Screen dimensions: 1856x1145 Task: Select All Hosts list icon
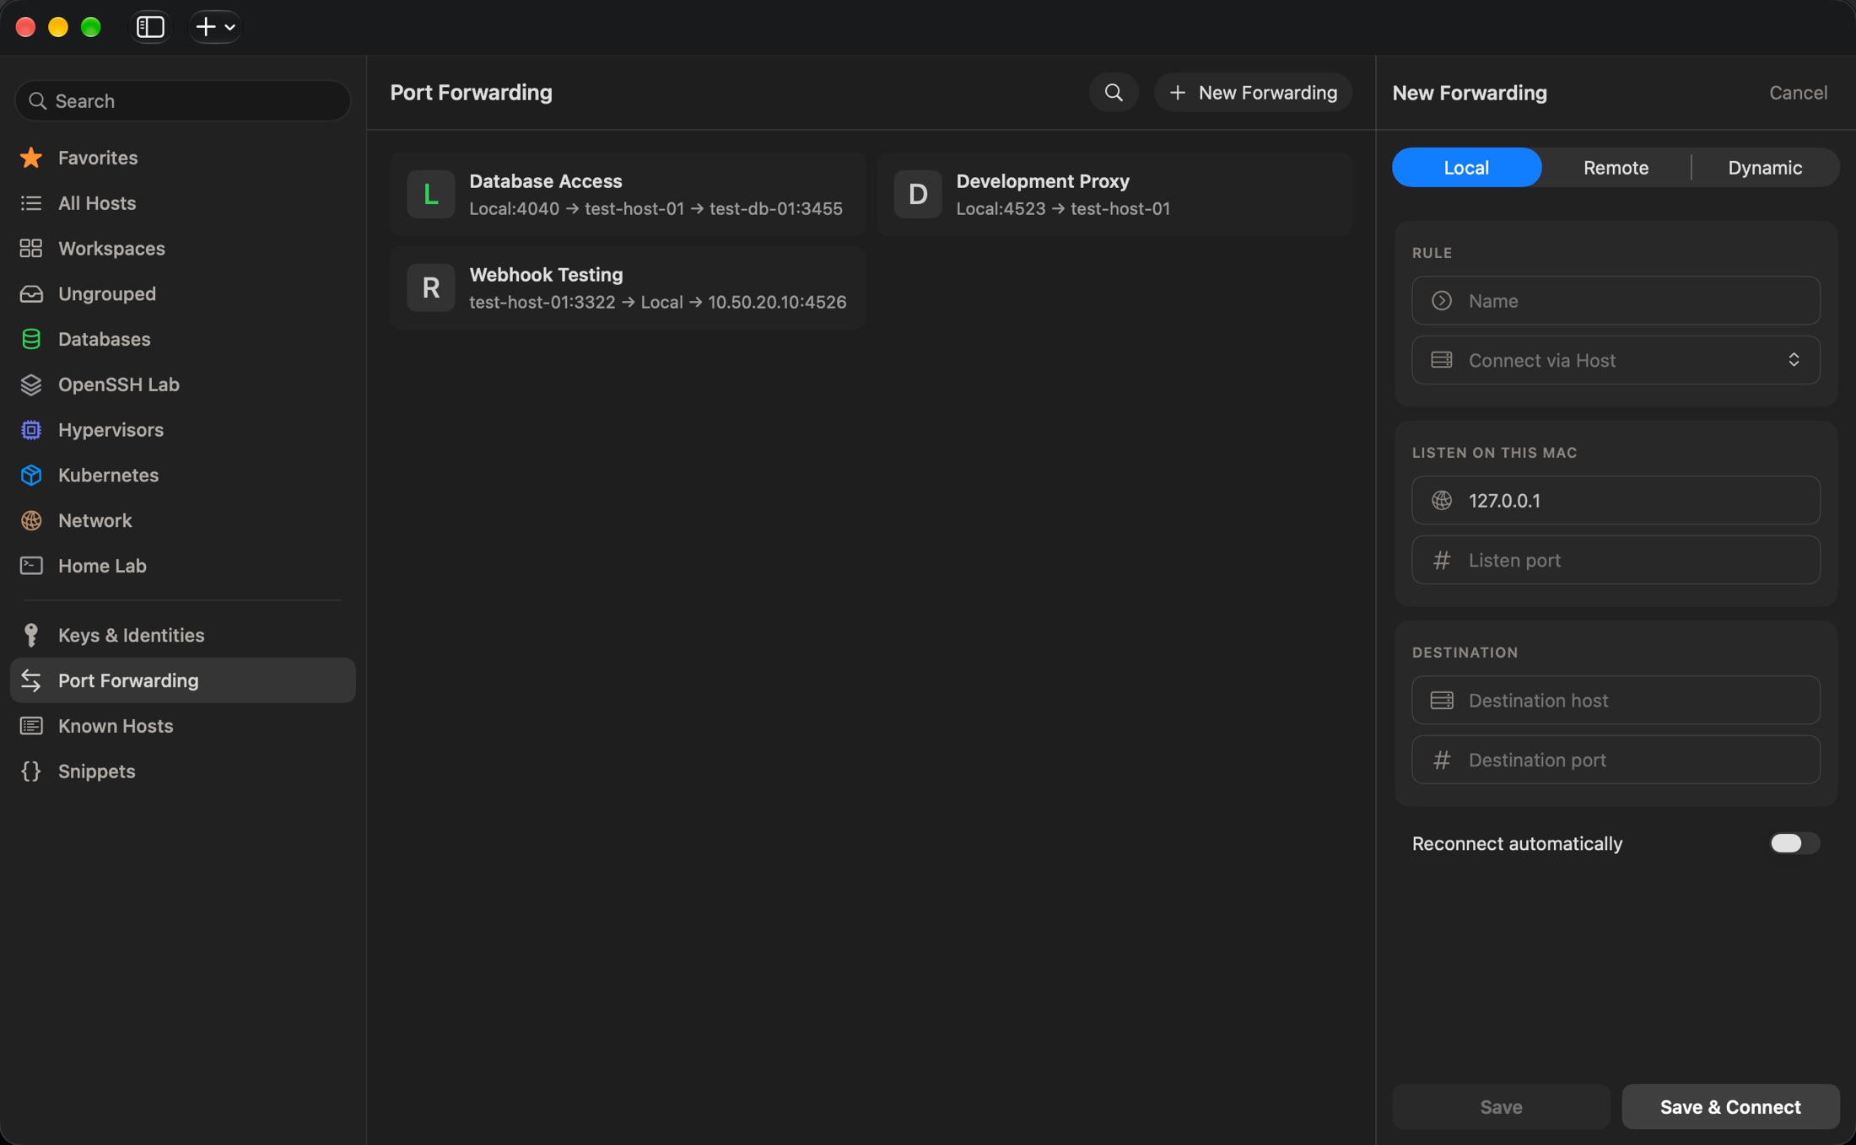31,203
